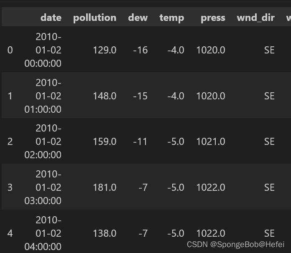Screen dimensions: 291x253
Task: Click the CSDN @SpongeBob@Hefei watermark
Action: (x=235, y=245)
